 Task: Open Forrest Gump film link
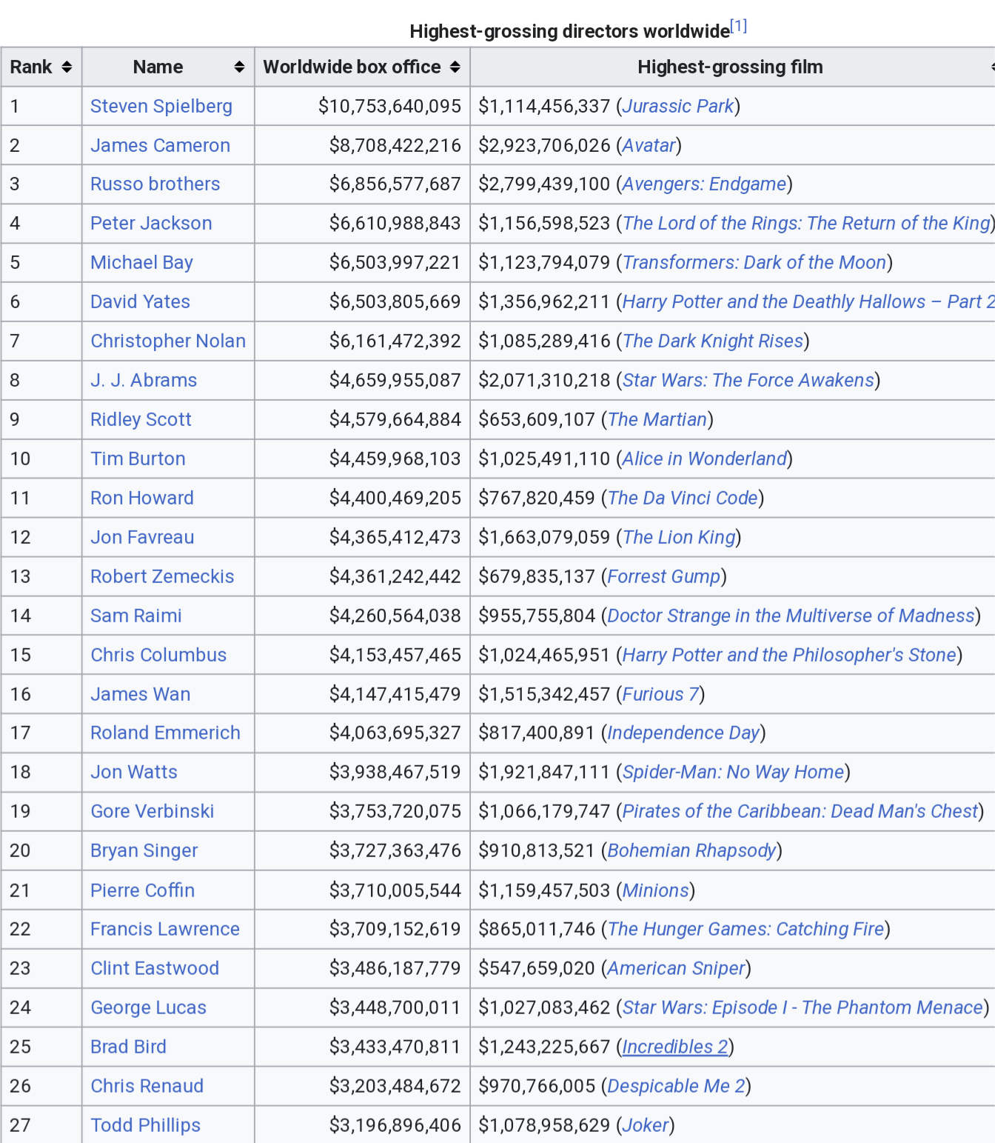(x=664, y=577)
